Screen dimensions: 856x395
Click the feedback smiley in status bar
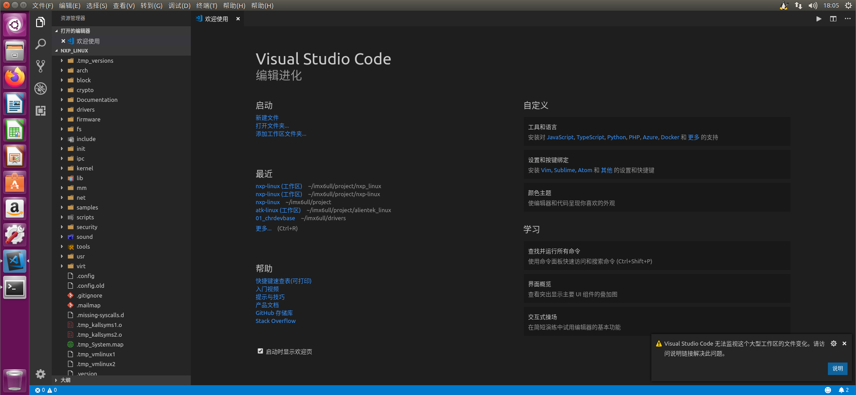pos(828,390)
